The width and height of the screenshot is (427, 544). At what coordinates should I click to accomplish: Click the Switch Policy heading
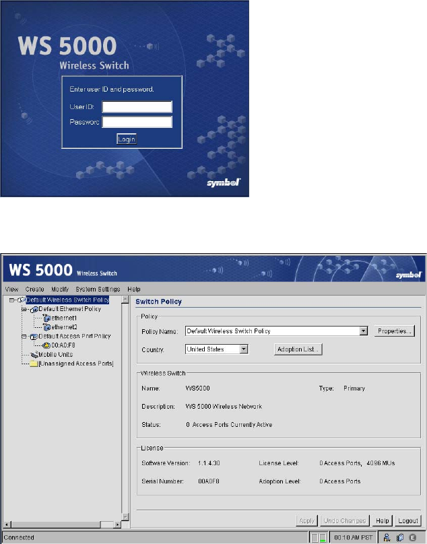pos(159,302)
